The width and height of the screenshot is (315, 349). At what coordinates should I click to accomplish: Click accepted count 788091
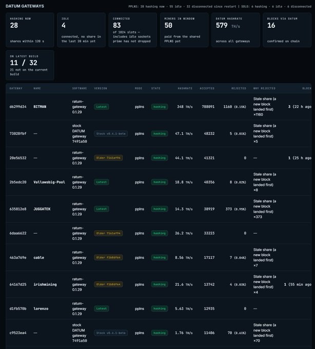coord(208,107)
